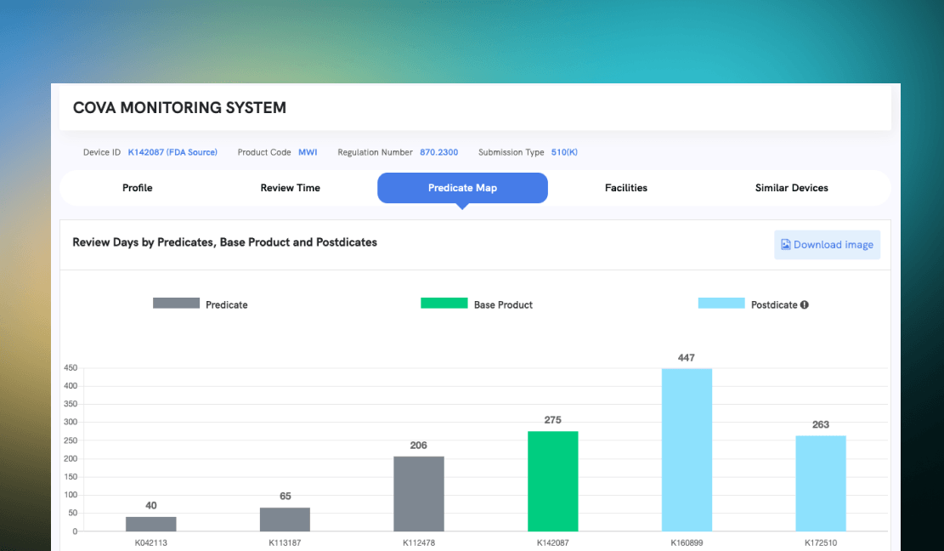Click the Postdicate legend label
Image resolution: width=944 pixels, height=551 pixels.
pyautogui.click(x=774, y=304)
